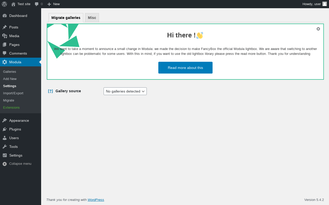This screenshot has height=205, width=329.
Task: Open the Users menu label
Action: click(x=14, y=138)
